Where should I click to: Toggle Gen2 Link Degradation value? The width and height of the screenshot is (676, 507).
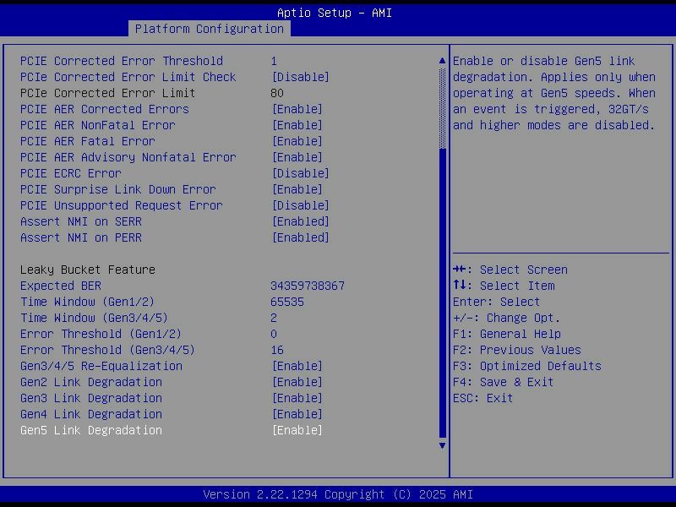[x=297, y=382]
